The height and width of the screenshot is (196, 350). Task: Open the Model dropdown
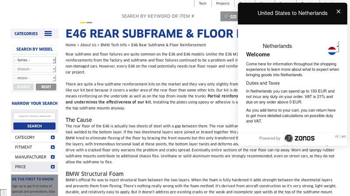[35, 78]
